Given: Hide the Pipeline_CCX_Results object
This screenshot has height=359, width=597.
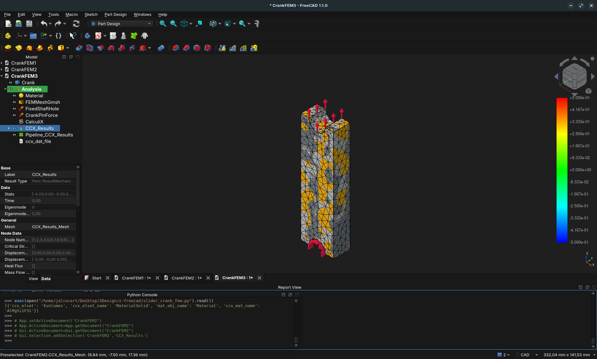Looking at the screenshot, I should click(14, 135).
